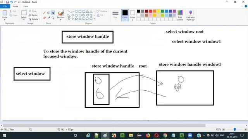Choose the Right arrow shape
Screen dimensions: 248x139
click(84, 15)
